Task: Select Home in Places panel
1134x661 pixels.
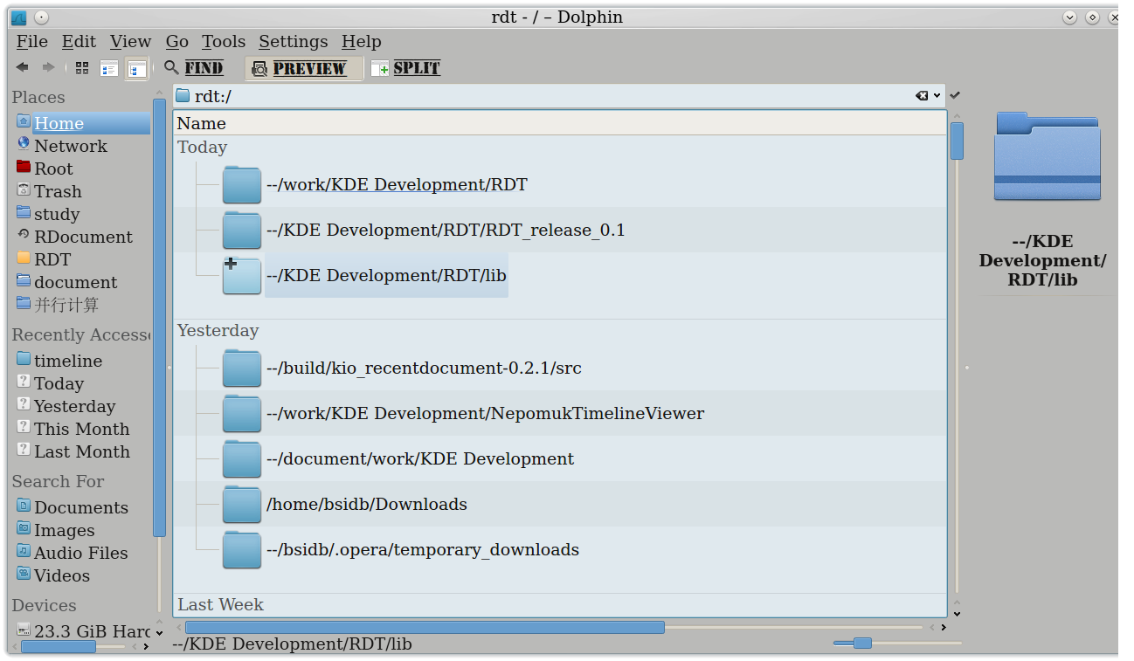Action: click(82, 123)
